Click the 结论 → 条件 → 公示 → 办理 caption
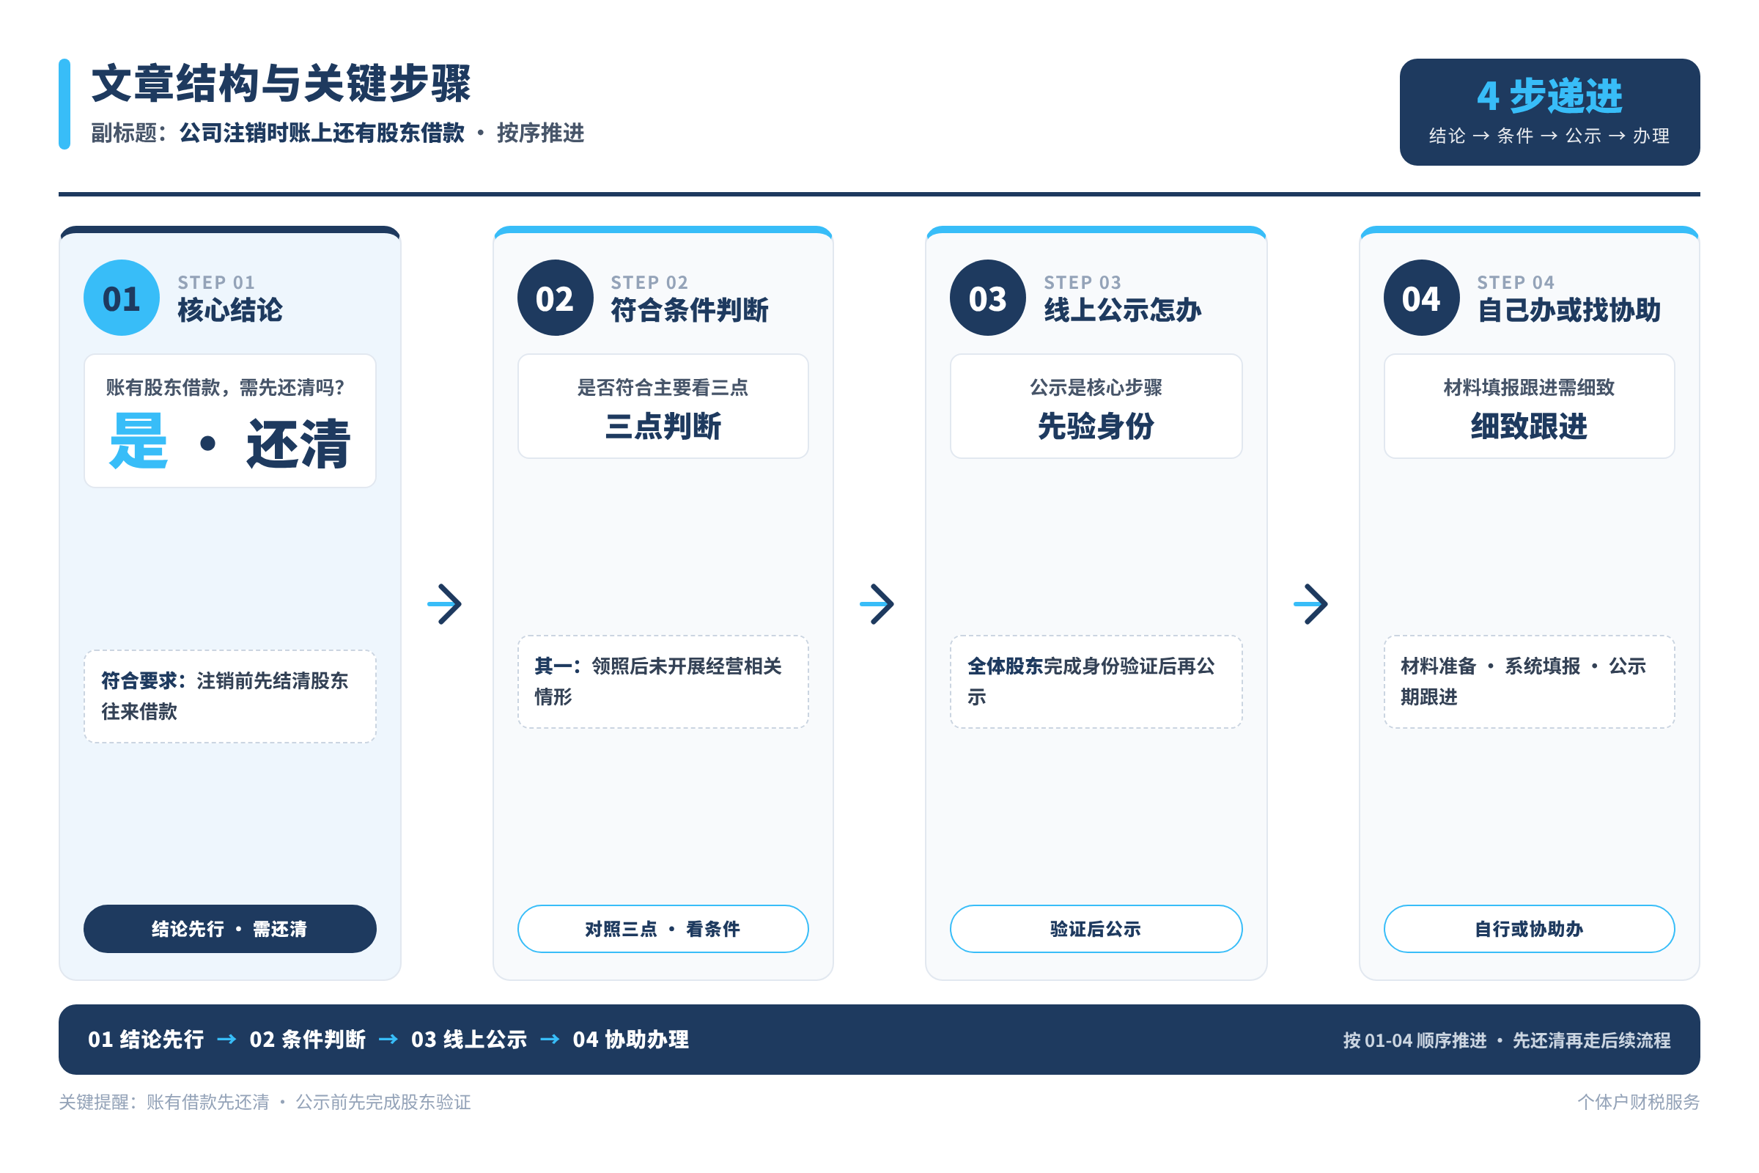1759x1173 pixels. coord(1549,136)
